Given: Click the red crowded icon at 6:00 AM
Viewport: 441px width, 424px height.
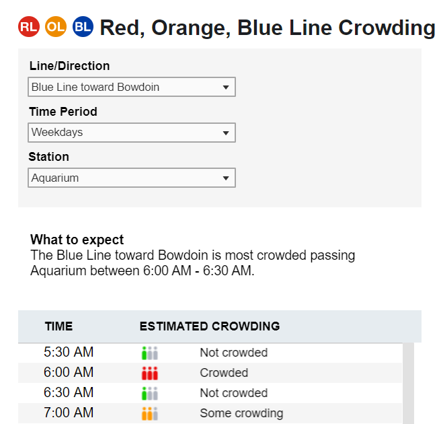Looking at the screenshot, I should click(x=150, y=373).
